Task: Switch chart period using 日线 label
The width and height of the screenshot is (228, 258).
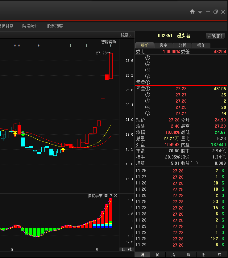Action: (x=126, y=249)
